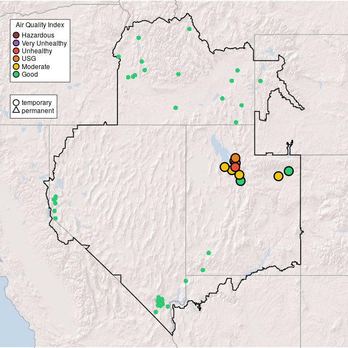Select the orange USG marker atop the cluster
This screenshot has width=348, height=348.
235,158
